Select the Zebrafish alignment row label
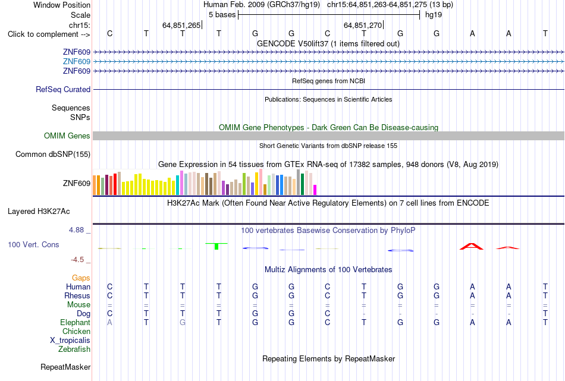Screen dimensions: 565x381 pyautogui.click(x=74, y=349)
